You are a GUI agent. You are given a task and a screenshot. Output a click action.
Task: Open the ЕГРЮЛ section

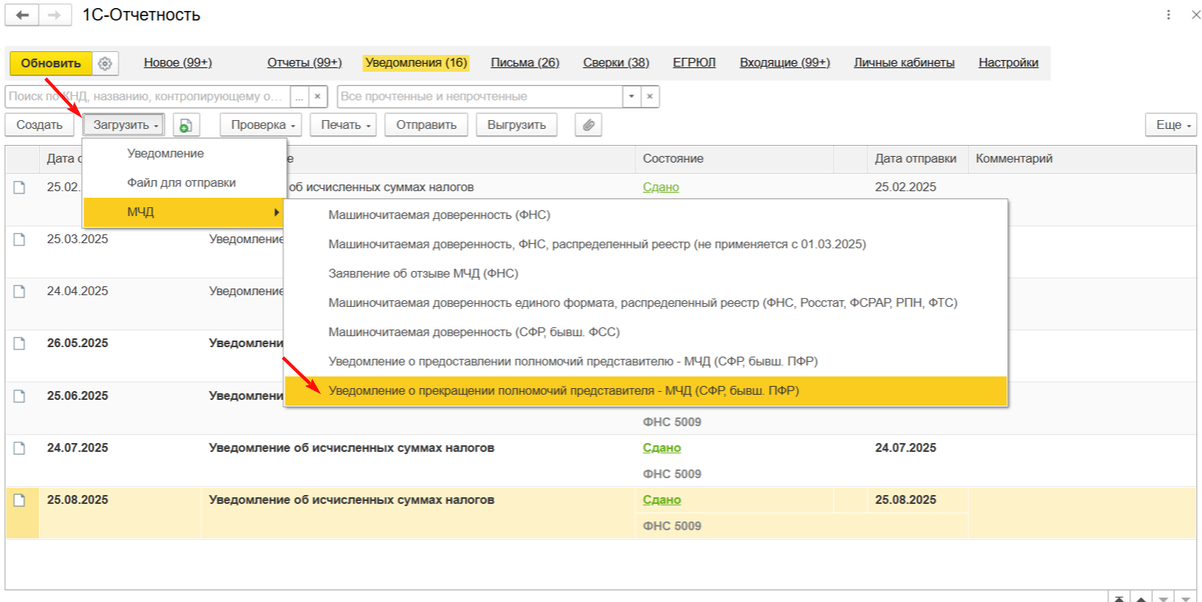tap(694, 63)
